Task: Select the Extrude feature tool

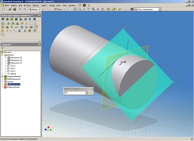Action: coord(3,19)
